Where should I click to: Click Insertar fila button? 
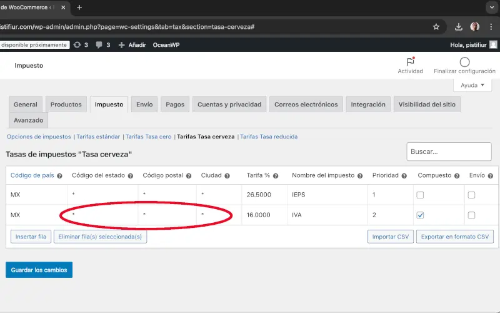tap(31, 237)
